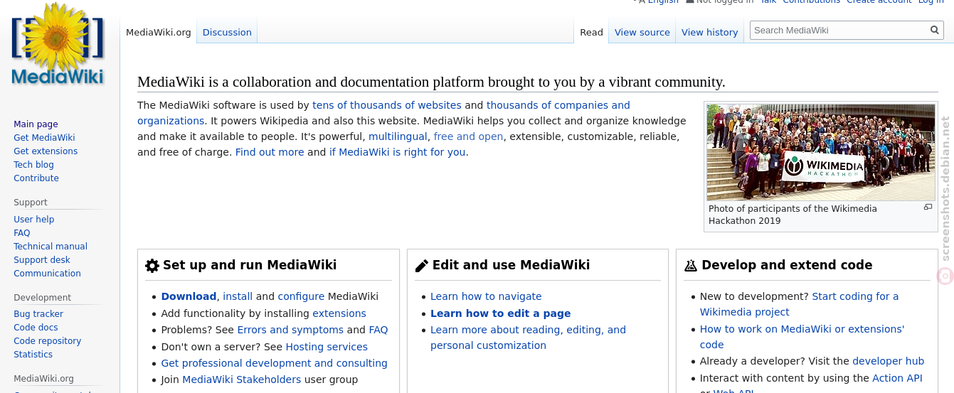
Task: Open the View source tab
Action: pyautogui.click(x=642, y=32)
